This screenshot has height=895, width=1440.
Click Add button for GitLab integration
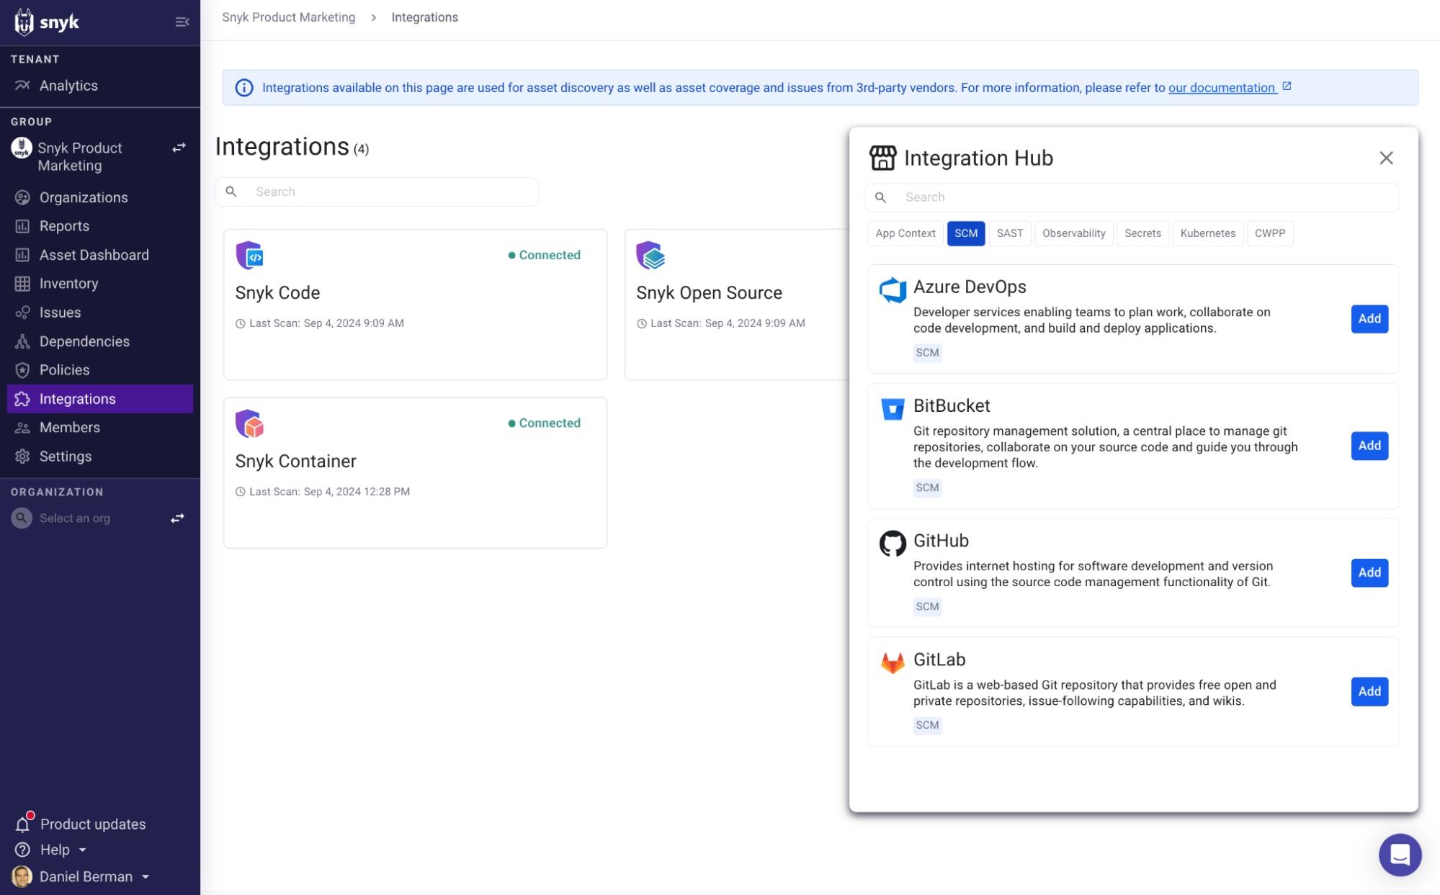coord(1369,691)
